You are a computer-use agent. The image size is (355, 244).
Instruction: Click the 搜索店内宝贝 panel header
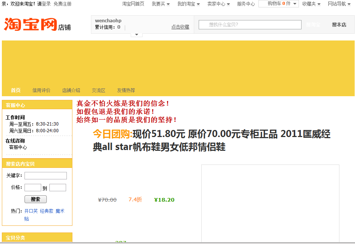(37, 164)
